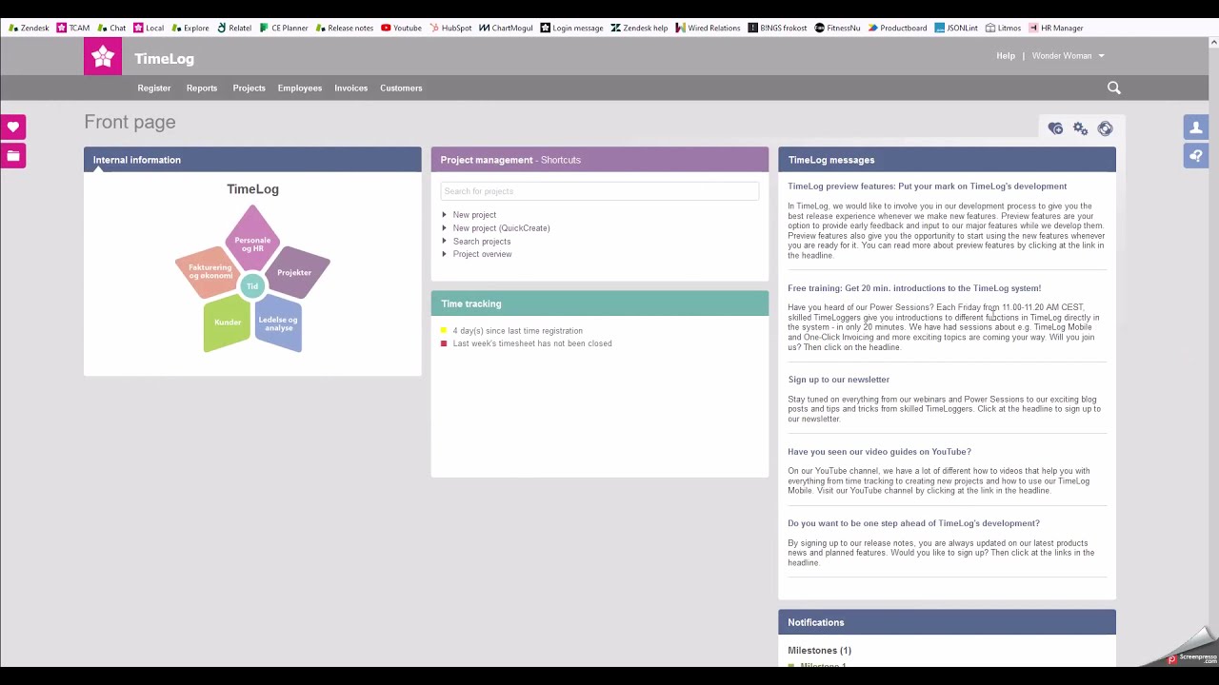Open JSONLint bookmark

(956, 28)
